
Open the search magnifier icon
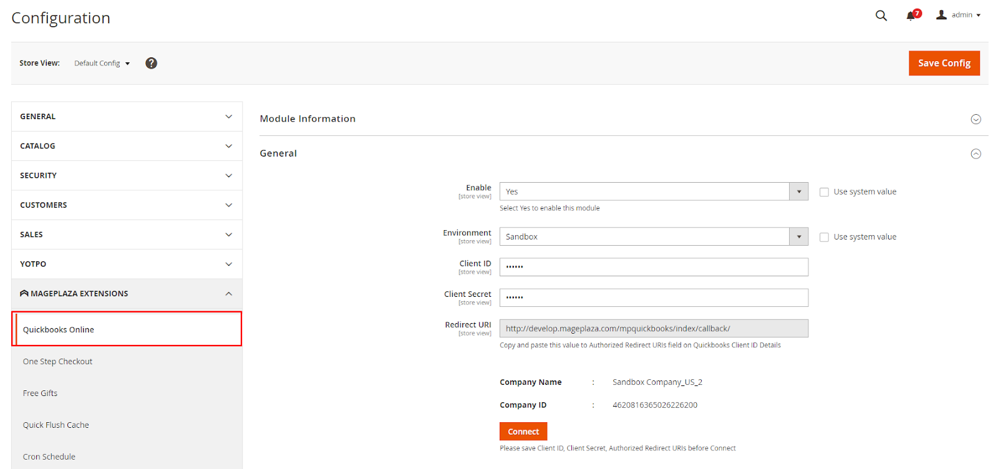[x=881, y=16]
